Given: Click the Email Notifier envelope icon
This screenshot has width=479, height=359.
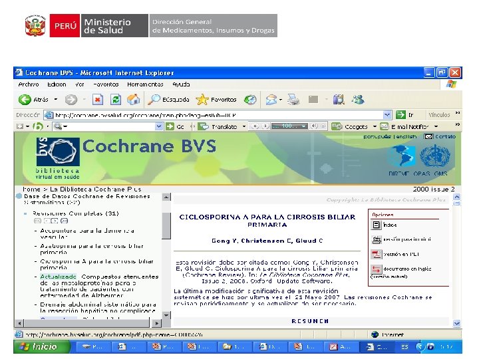Looking at the screenshot, I should coord(384,126).
